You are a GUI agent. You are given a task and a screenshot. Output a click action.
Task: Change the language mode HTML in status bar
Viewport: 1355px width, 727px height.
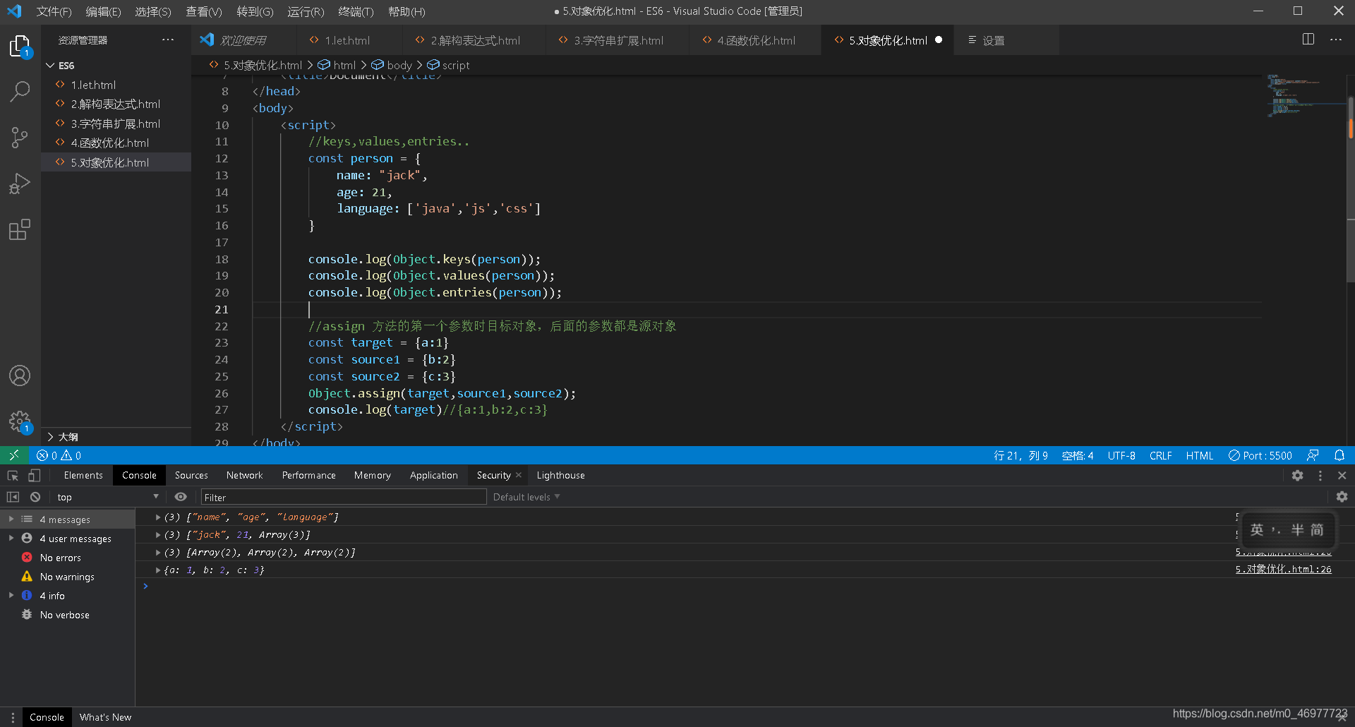point(1199,455)
